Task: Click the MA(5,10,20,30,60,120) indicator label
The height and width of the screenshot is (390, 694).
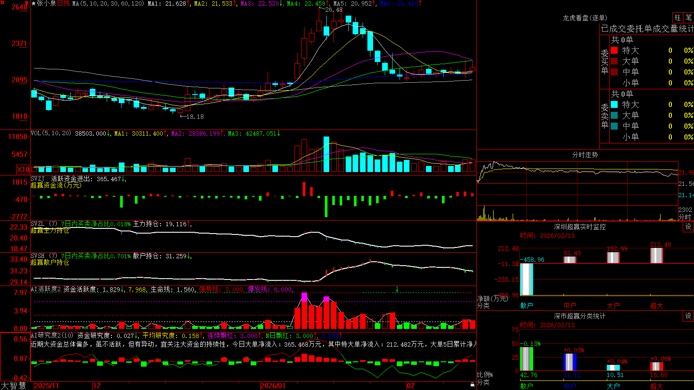Action: pos(108,3)
